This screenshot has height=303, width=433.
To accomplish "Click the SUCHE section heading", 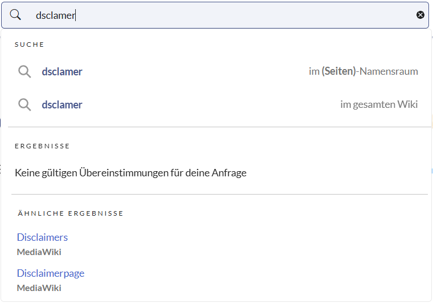I will coord(29,45).
